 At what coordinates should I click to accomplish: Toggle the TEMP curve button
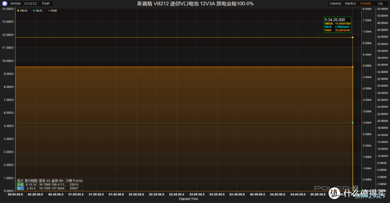tap(45, 4)
